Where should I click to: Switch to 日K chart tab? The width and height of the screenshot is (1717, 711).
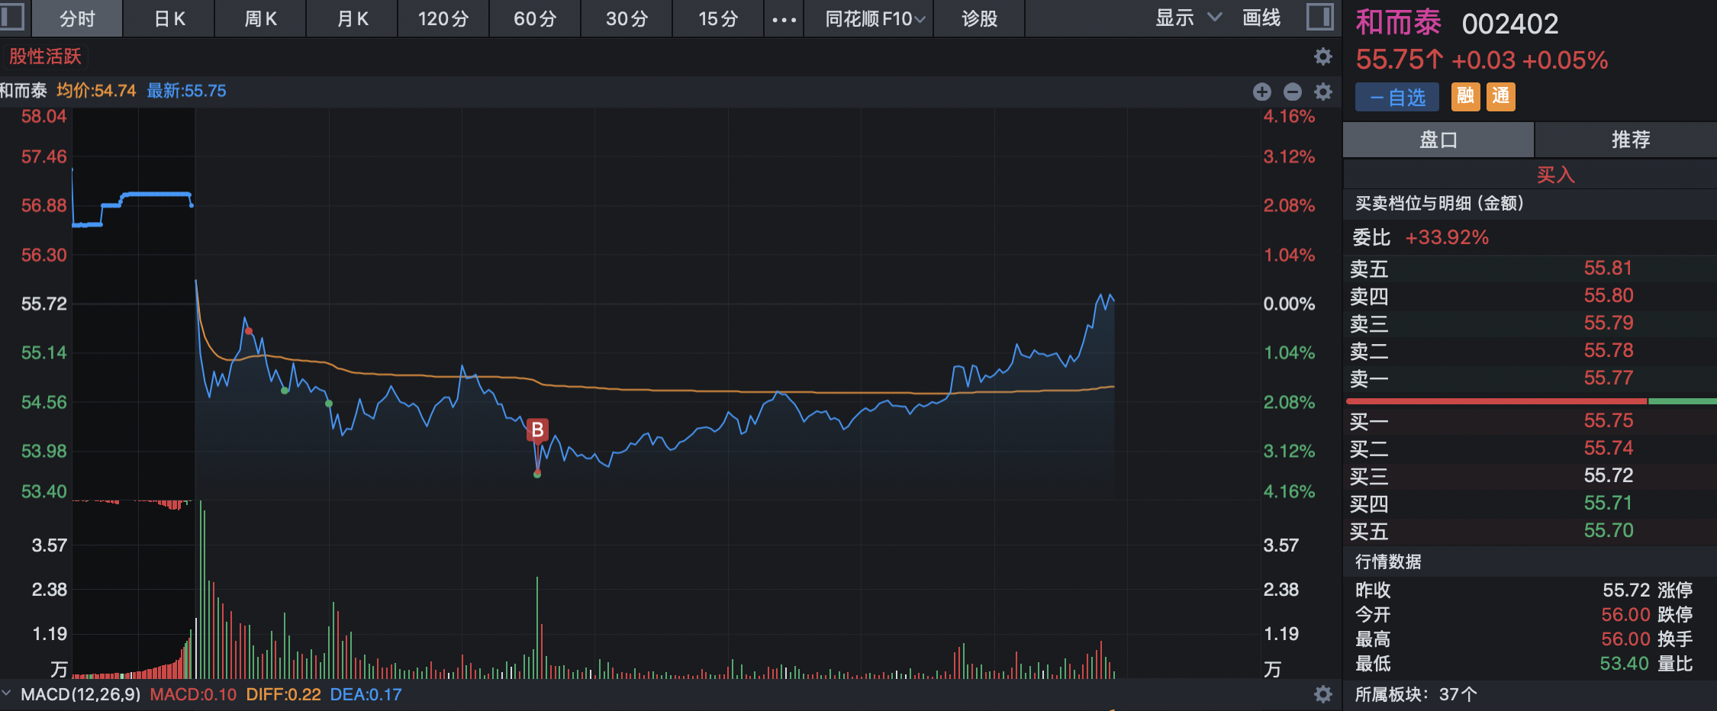169,19
